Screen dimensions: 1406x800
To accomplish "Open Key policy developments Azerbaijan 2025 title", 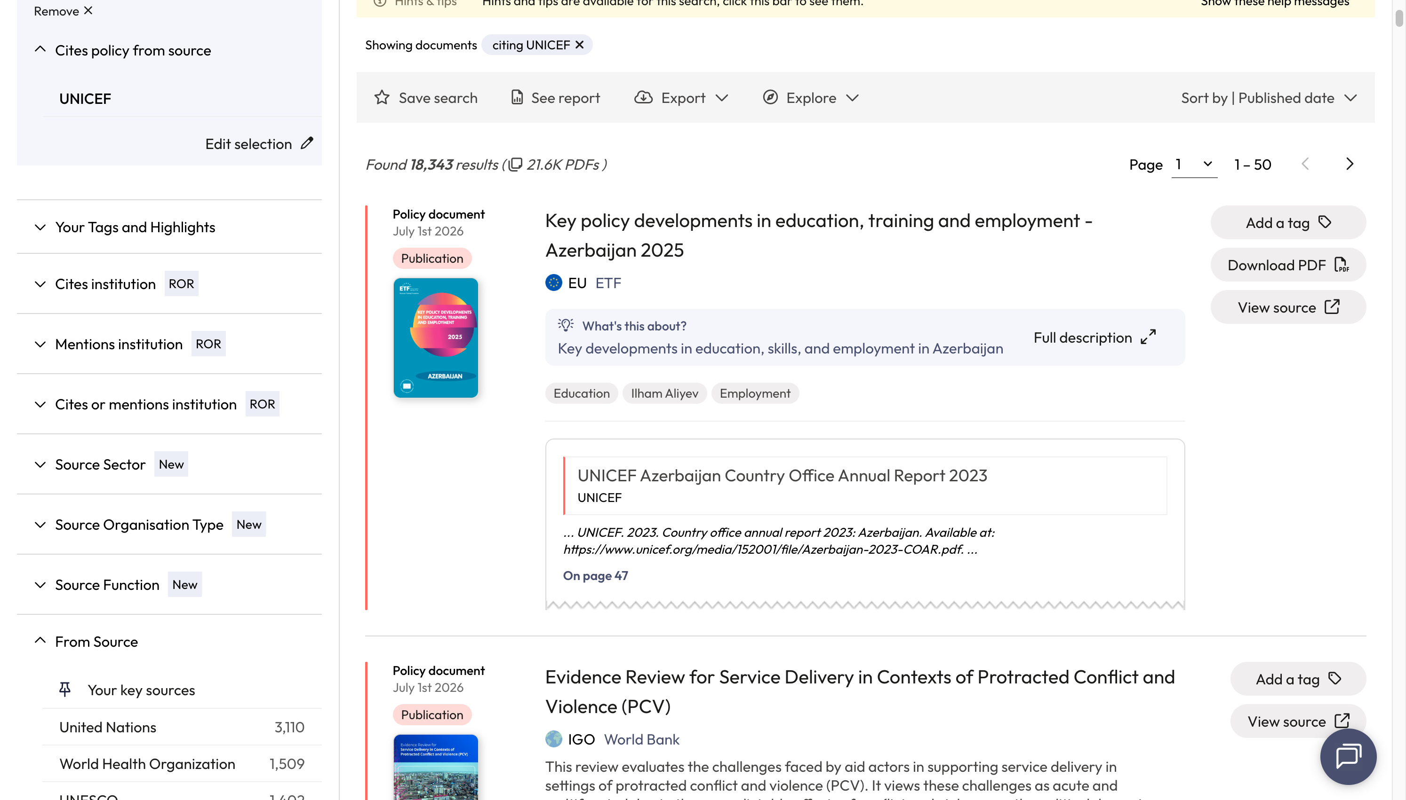I will click(x=818, y=235).
